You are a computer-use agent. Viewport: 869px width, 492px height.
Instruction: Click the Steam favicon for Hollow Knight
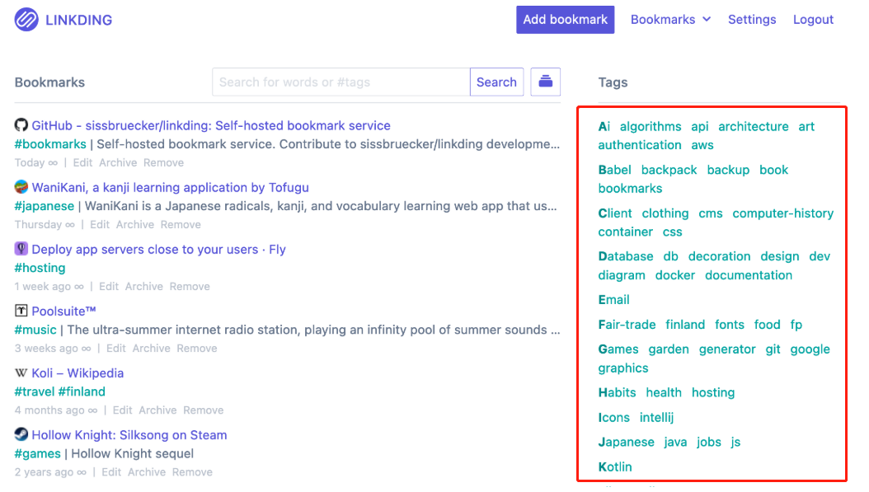(21, 434)
